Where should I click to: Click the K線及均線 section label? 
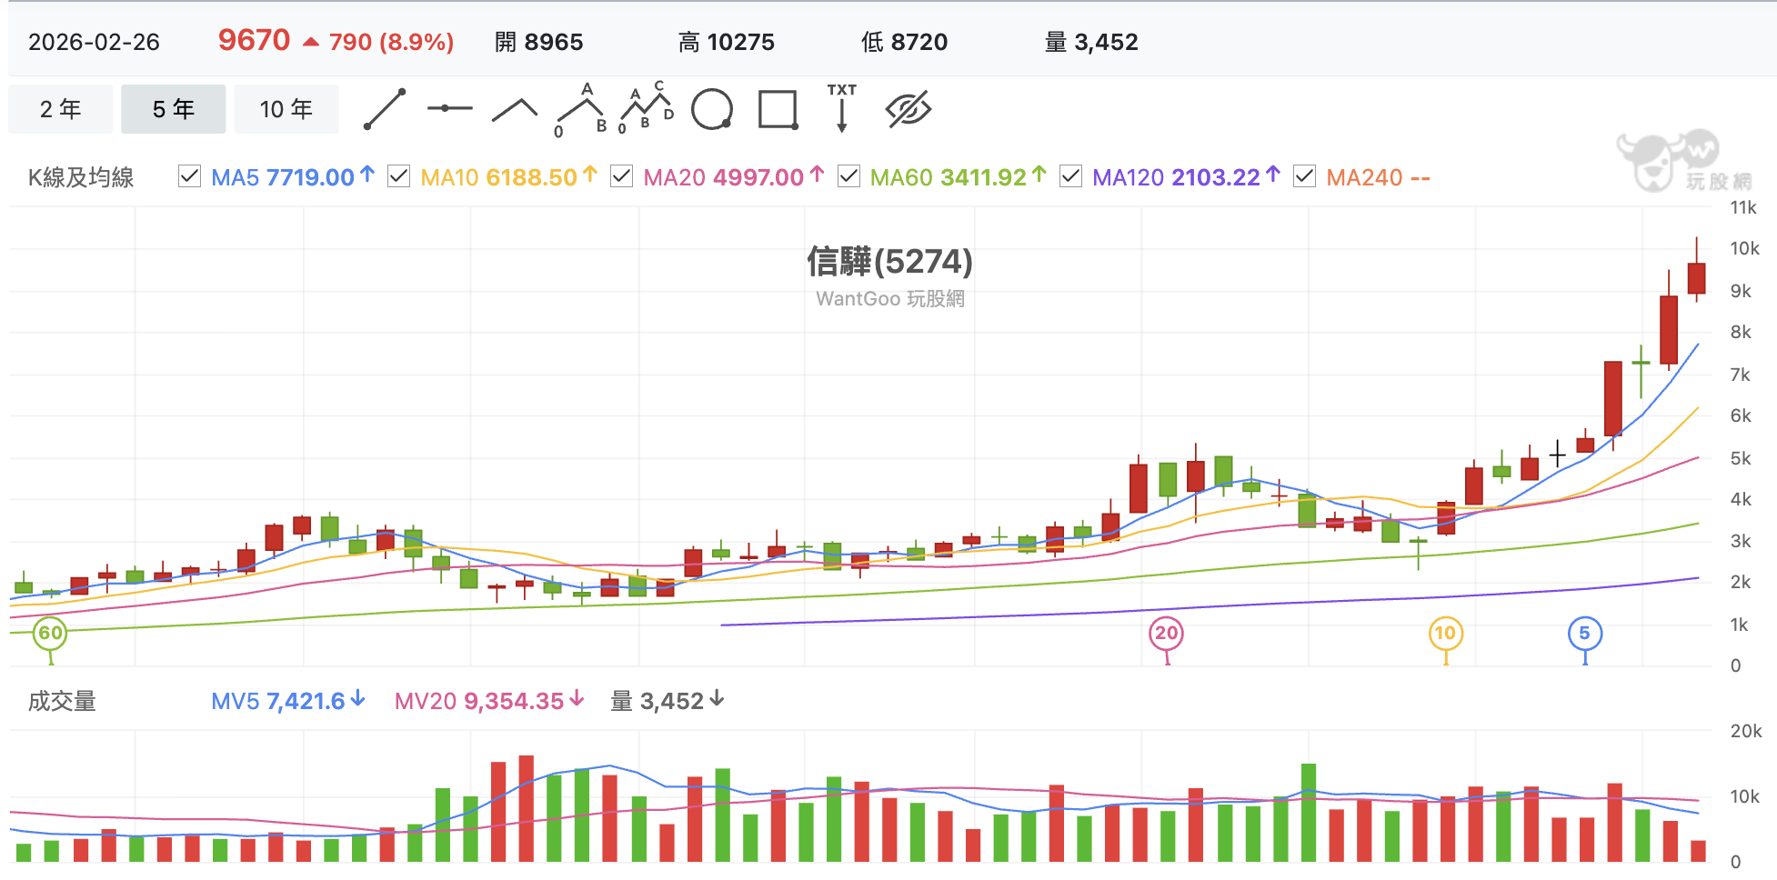[81, 177]
